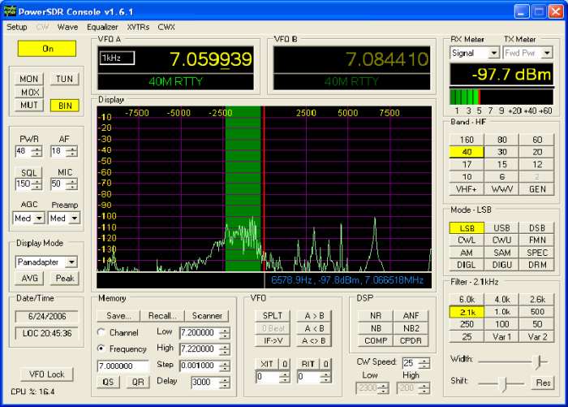The width and height of the screenshot is (568, 407).
Task: Click the QR quick restore button
Action: [x=138, y=382]
